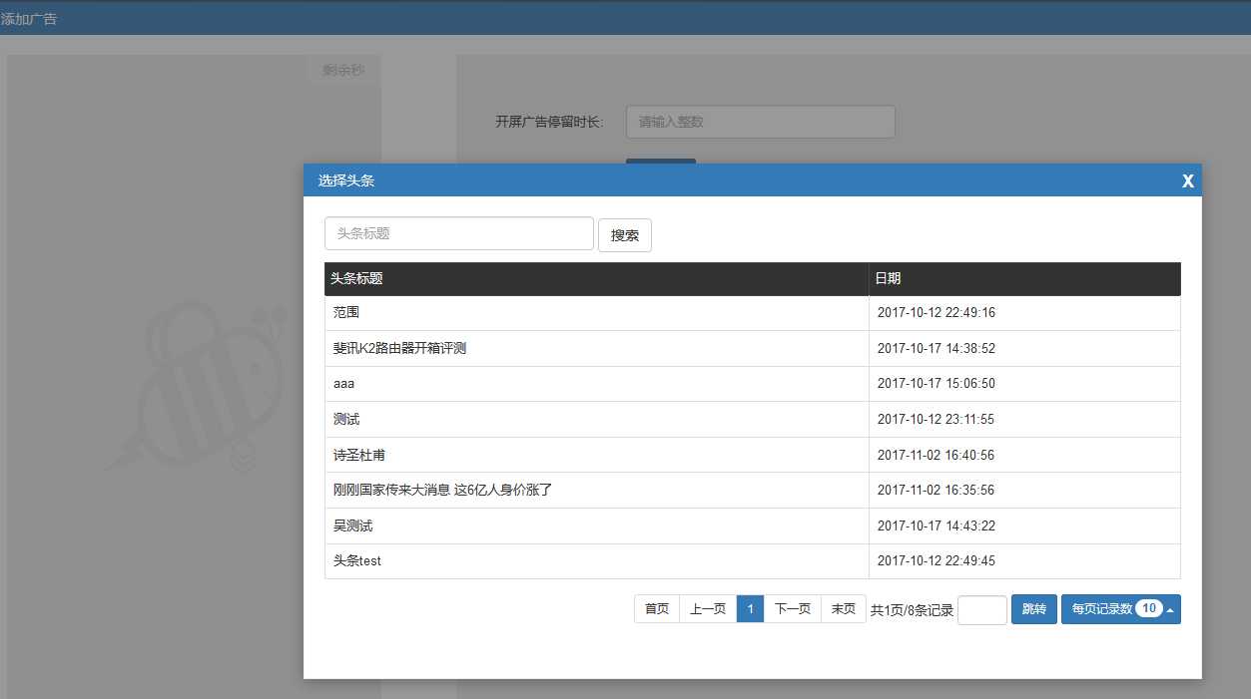Click date 2017-10-17 15:06:50
The image size is (1251, 699).
(x=937, y=384)
